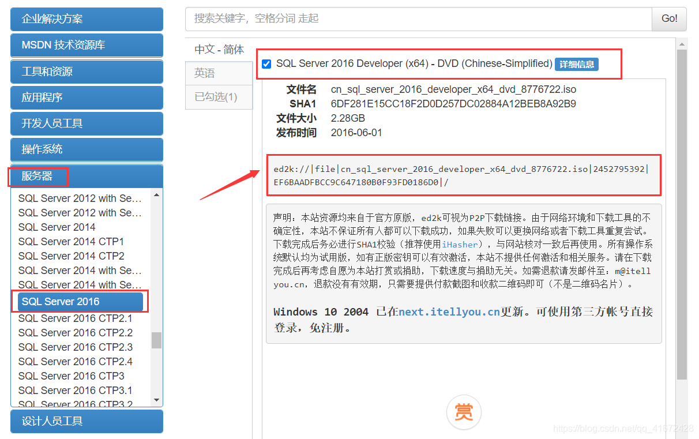699x439 pixels.
Task: Select SQL Server 2014 in the list
Action: pos(57,227)
